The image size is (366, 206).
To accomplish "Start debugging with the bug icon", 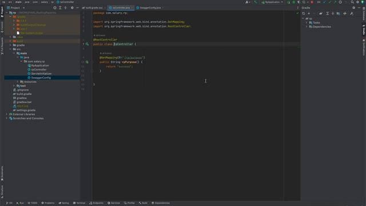I will 294,2.
